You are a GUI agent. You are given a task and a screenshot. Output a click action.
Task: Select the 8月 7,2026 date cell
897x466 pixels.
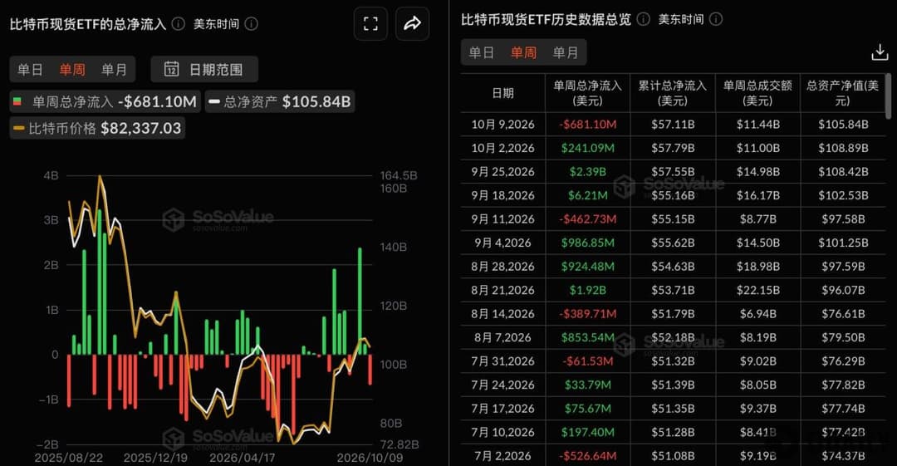tap(502, 337)
